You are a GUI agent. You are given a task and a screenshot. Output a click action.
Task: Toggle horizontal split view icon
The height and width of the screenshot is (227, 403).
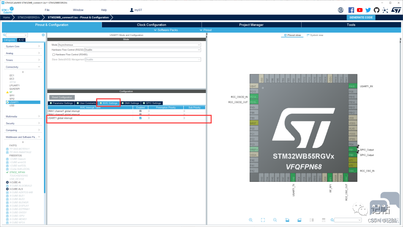point(324,220)
